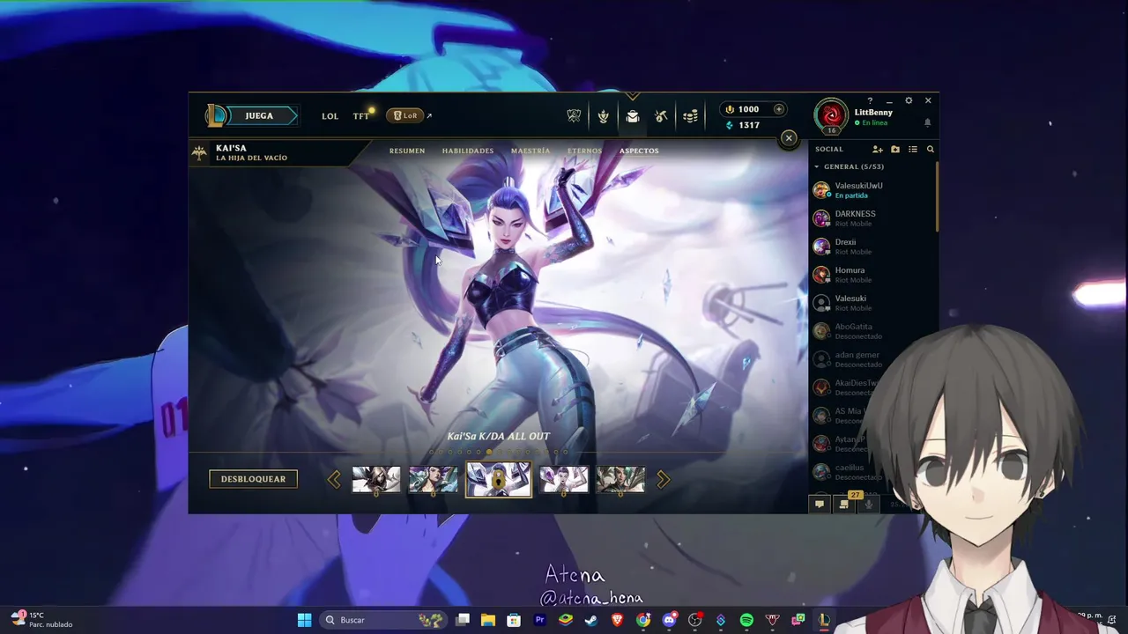Switch to the MAESTRÍA tab

pyautogui.click(x=531, y=151)
